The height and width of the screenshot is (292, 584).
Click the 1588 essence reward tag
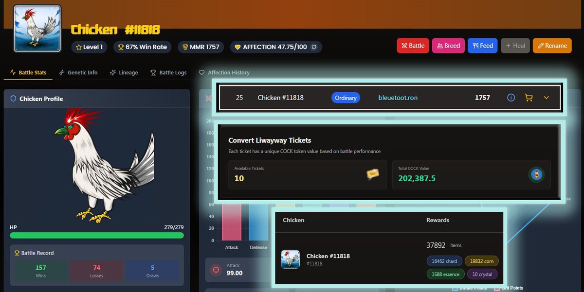pyautogui.click(x=445, y=274)
